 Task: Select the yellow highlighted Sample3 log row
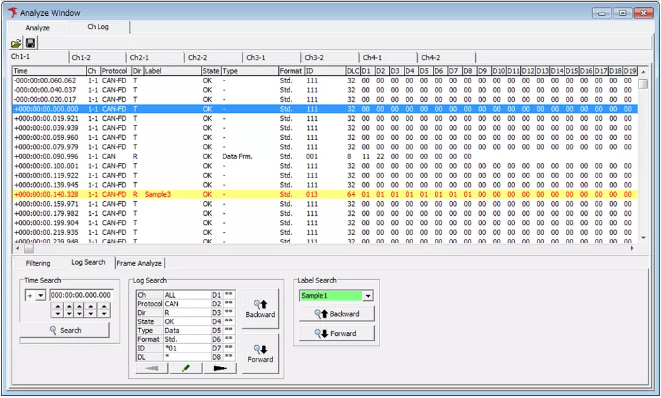coord(264,195)
